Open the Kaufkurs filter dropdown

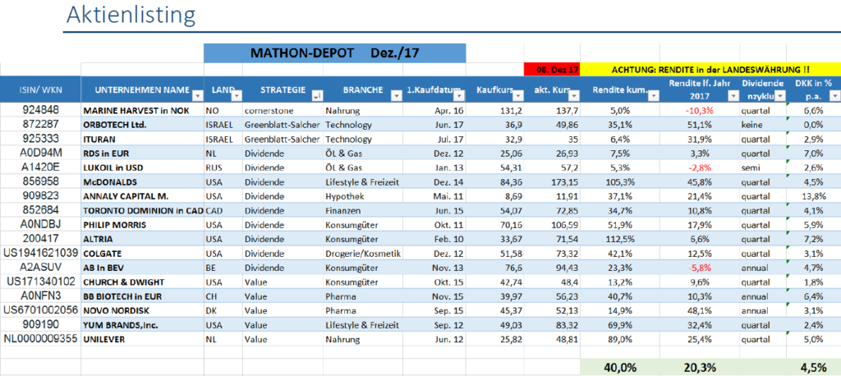[517, 95]
